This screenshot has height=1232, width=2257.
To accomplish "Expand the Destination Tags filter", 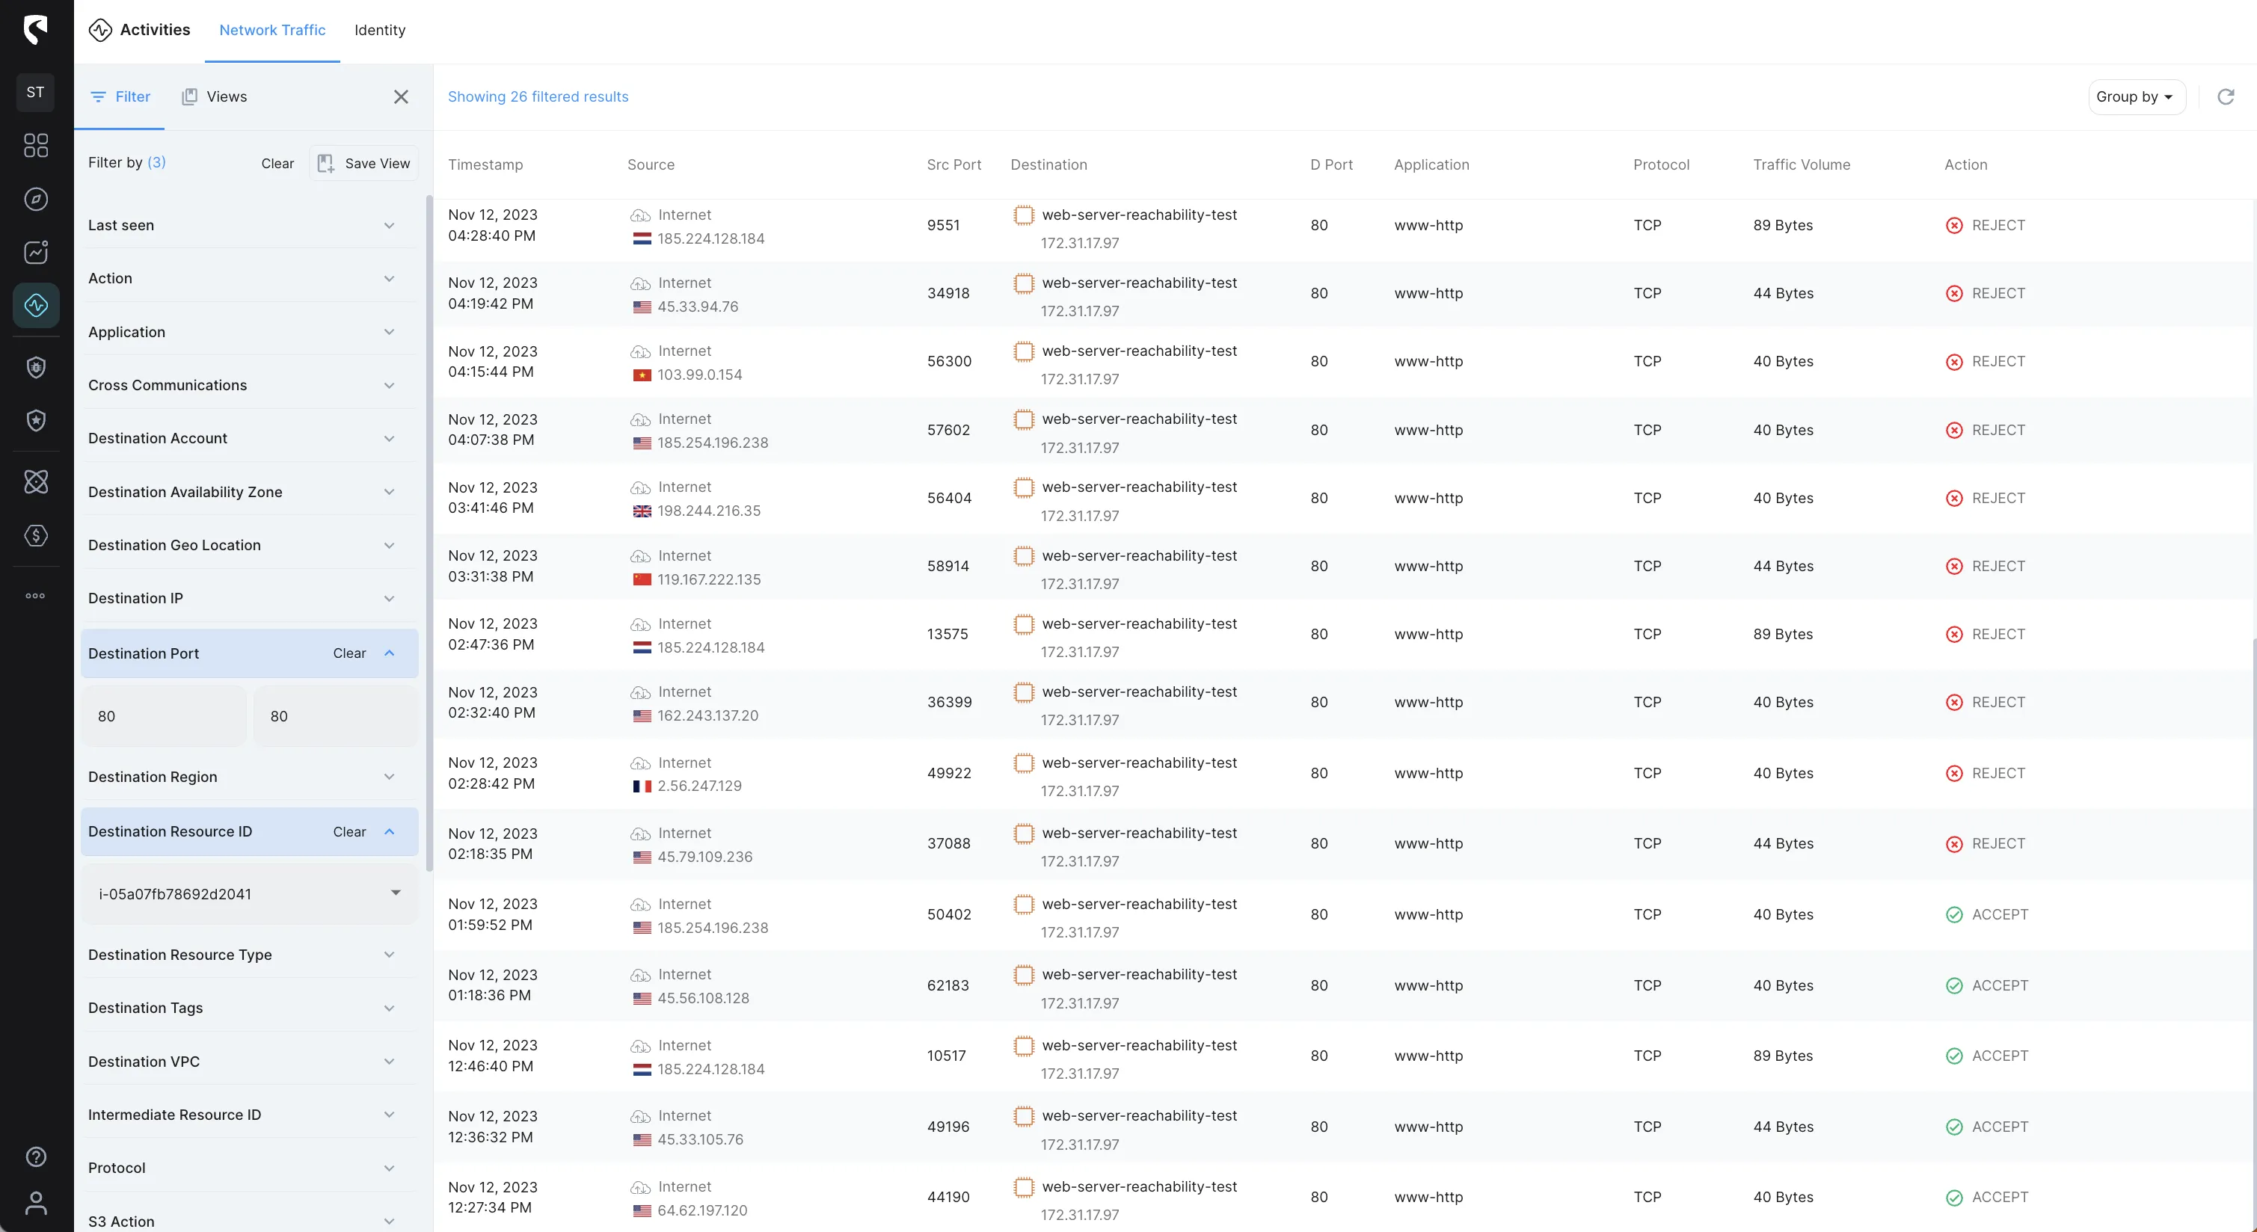I will [249, 1008].
